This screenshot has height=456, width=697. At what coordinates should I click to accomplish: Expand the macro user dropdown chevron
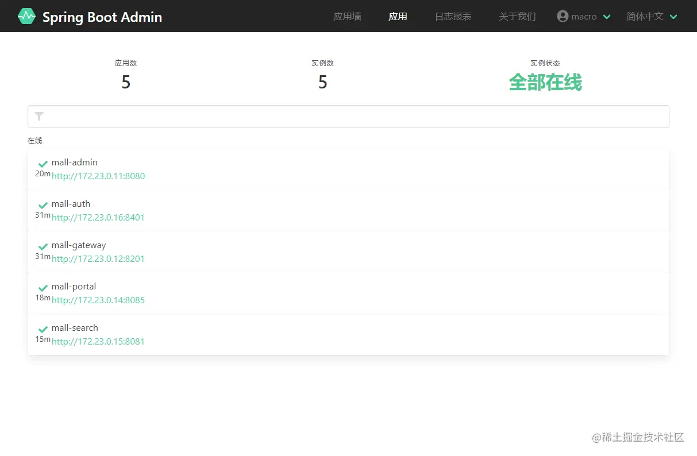click(x=607, y=17)
